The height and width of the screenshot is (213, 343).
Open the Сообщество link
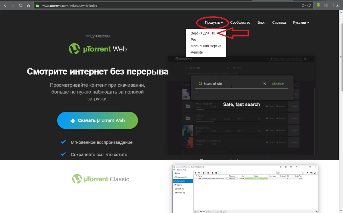tap(240, 22)
